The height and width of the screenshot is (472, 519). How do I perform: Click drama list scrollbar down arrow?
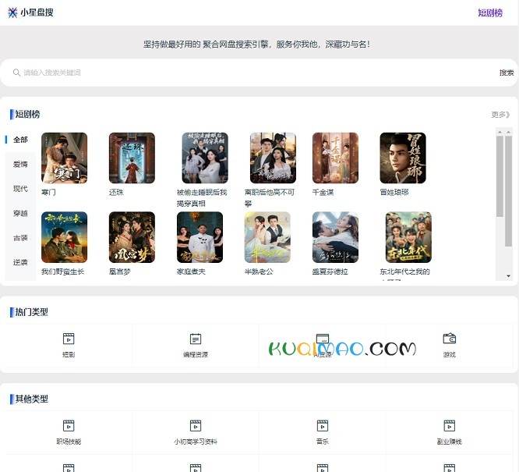click(508, 276)
